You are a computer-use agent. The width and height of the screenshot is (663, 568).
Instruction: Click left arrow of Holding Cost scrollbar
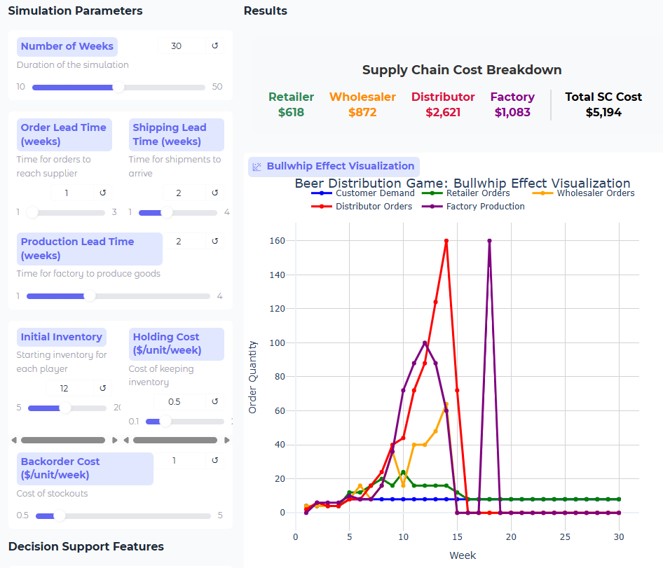point(126,441)
